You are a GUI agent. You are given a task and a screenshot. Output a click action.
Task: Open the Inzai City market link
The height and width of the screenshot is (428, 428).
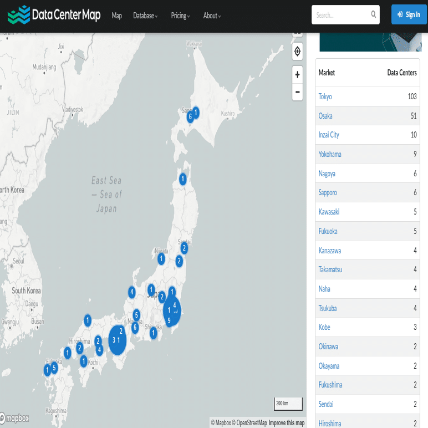tap(329, 135)
